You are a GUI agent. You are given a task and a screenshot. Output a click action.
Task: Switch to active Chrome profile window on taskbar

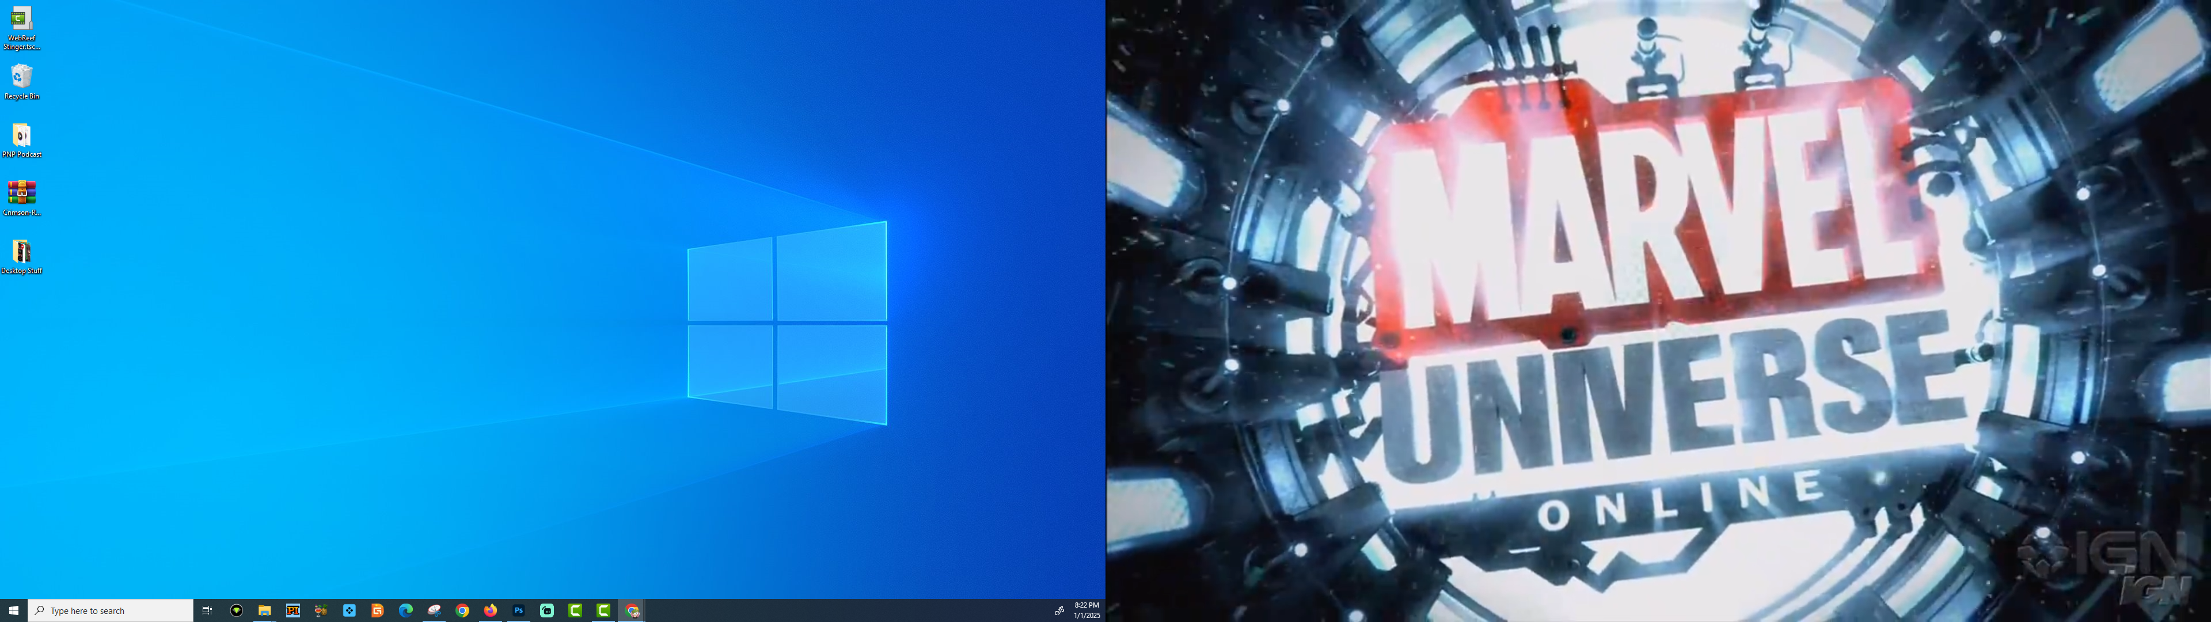[633, 611]
